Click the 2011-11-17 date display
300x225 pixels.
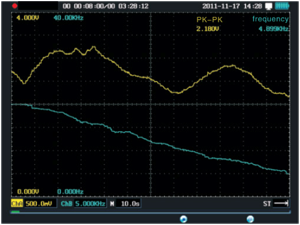[221, 6]
